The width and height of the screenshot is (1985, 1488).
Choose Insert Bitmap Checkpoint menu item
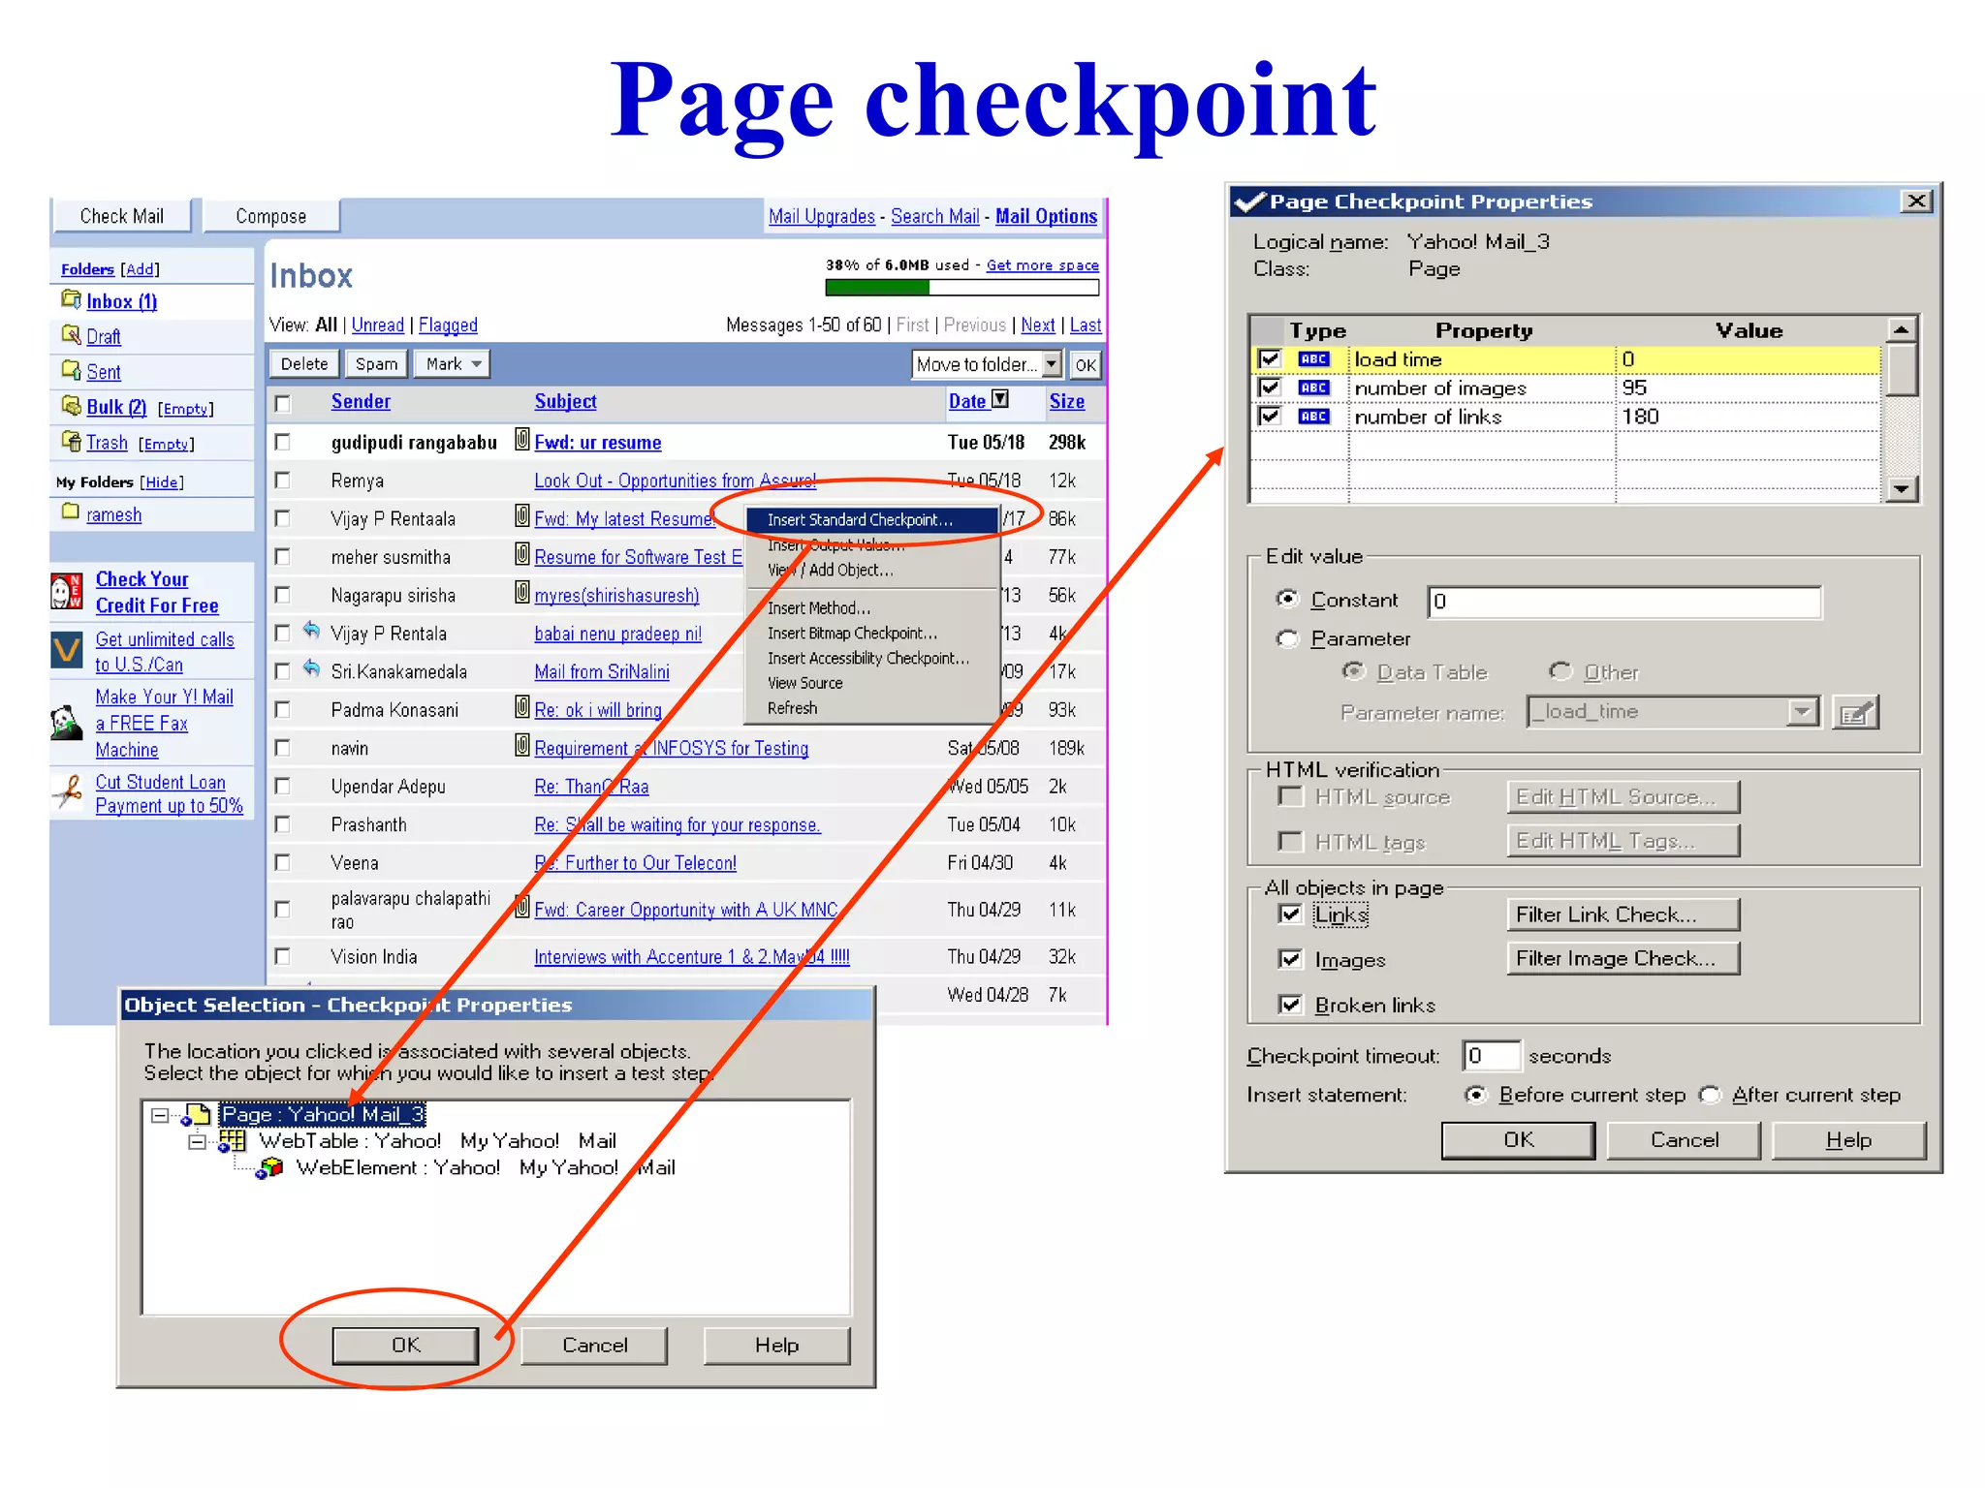point(872,634)
